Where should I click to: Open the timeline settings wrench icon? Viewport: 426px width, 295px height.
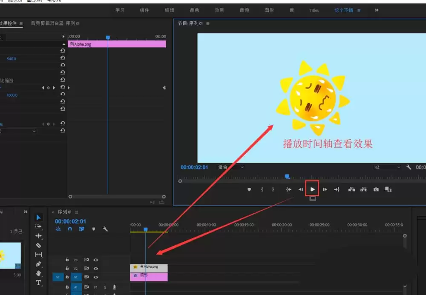click(x=106, y=229)
